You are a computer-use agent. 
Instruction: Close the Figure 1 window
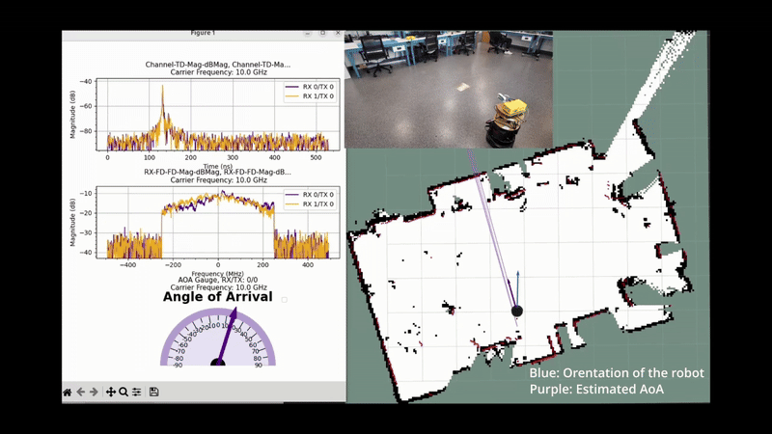click(336, 33)
